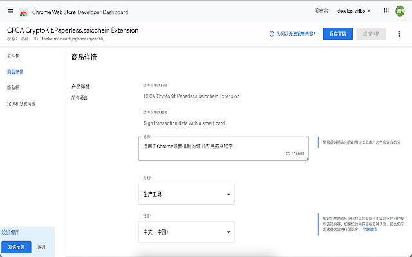Click the help question mark icon

tap(272, 34)
